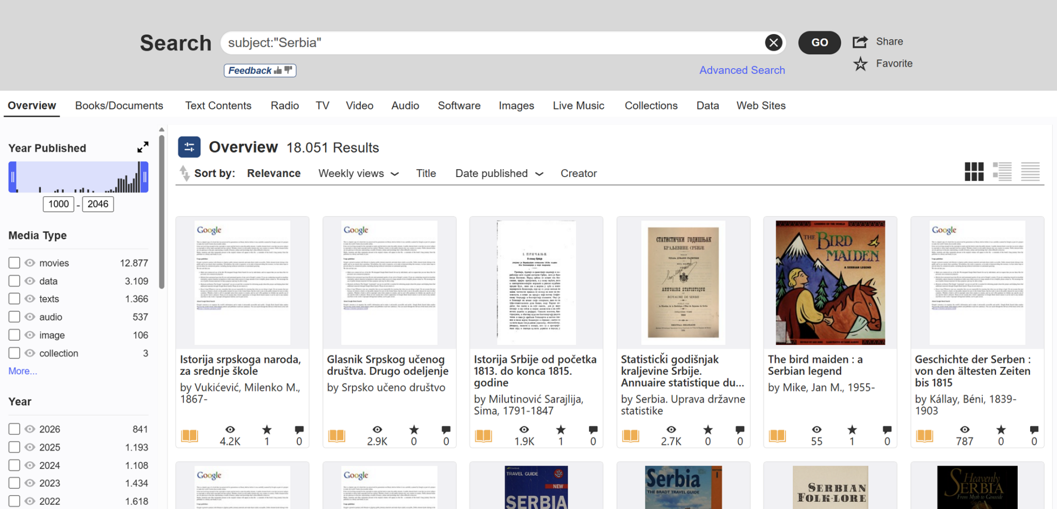1057x509 pixels.
Task: Open the Date published sort dropdown
Action: [499, 173]
